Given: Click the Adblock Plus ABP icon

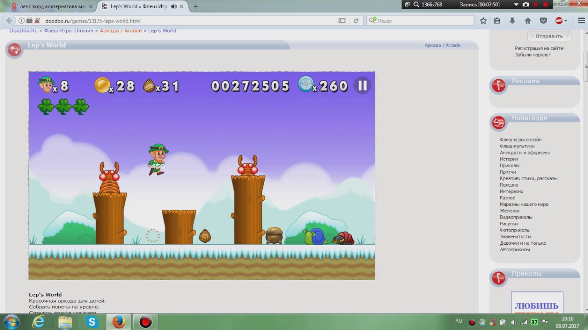Looking at the screenshot, I should point(559,21).
